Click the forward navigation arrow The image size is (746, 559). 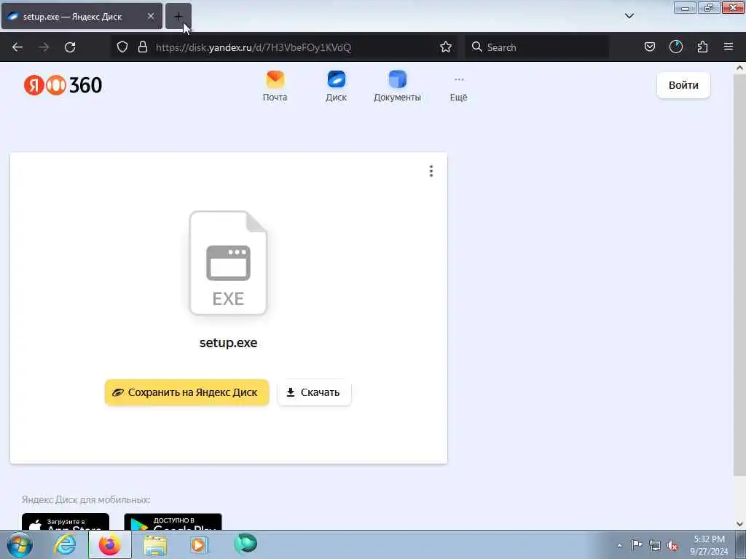click(44, 47)
